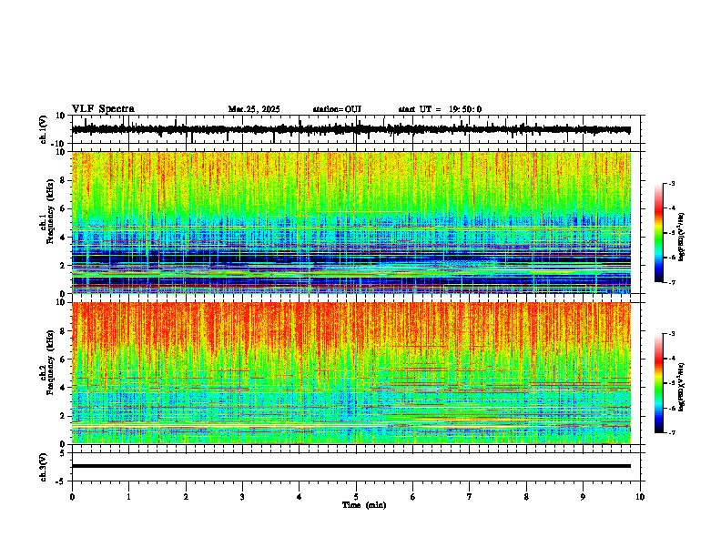Screen dimensions: 721x557
Task: Click the "VLF Spectra" plot title
Action: 103,109
